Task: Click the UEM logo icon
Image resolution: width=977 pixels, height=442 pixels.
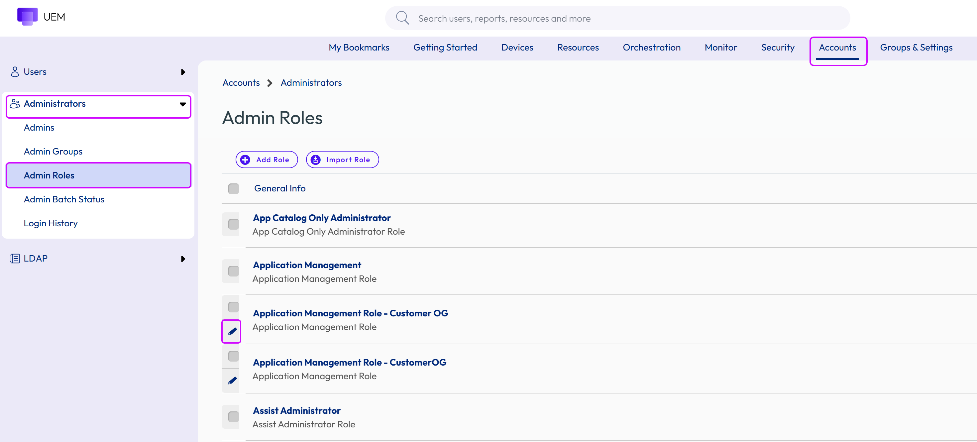Action: click(27, 16)
